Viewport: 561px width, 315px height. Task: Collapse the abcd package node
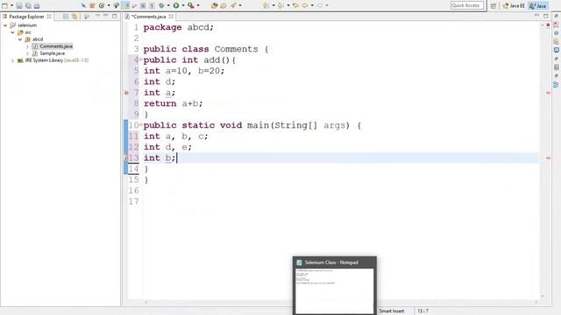click(20, 39)
